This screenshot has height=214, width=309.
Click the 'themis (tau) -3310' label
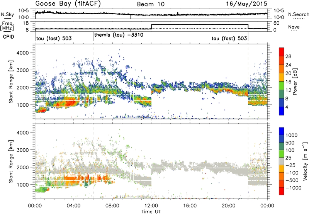pyautogui.click(x=119, y=35)
